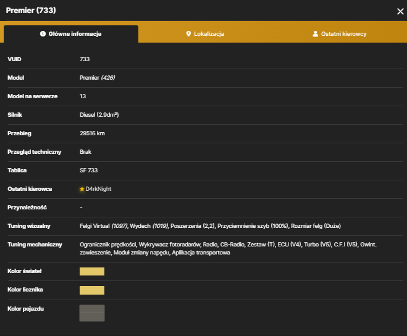The width and height of the screenshot is (407, 336).
Task: Close the Premier (733) dialog
Action: 400,11
